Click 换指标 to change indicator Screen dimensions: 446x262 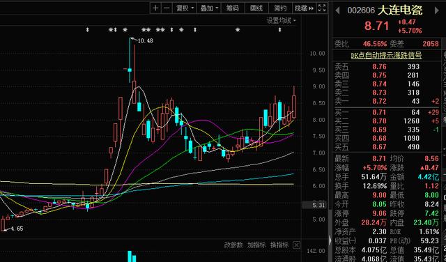pyautogui.click(x=279, y=245)
